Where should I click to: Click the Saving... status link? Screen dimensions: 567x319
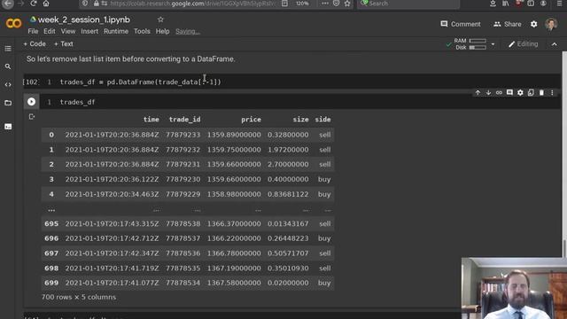pos(187,32)
